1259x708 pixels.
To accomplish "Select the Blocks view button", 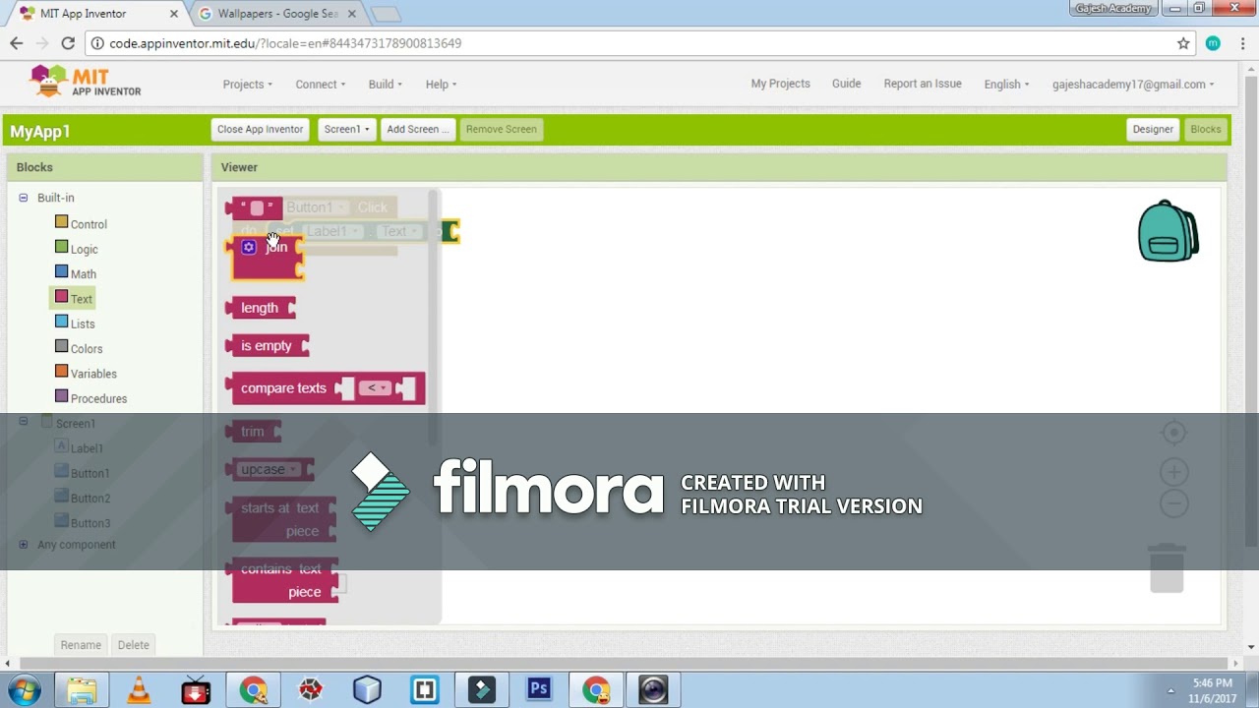I will point(1206,129).
